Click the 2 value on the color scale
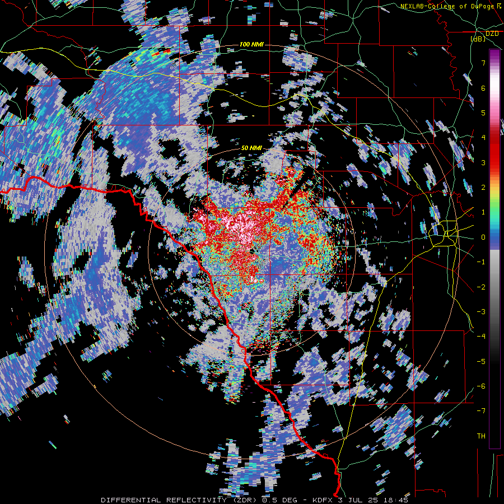The image size is (504, 504). pyautogui.click(x=483, y=188)
